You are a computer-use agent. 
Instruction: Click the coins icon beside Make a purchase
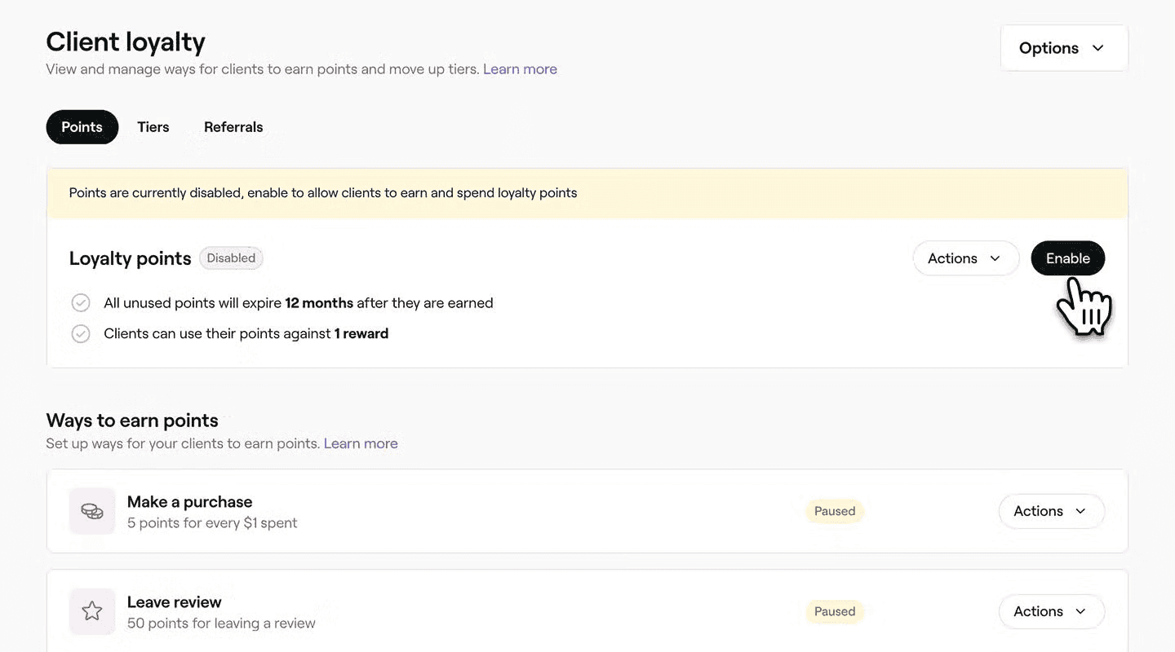point(92,511)
